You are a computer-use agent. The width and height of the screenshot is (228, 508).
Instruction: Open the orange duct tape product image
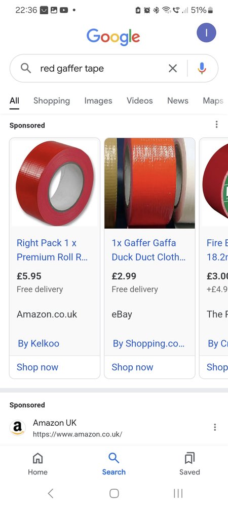click(x=149, y=183)
